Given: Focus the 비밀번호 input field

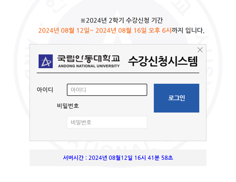Looking at the screenshot, I should click(107, 122).
